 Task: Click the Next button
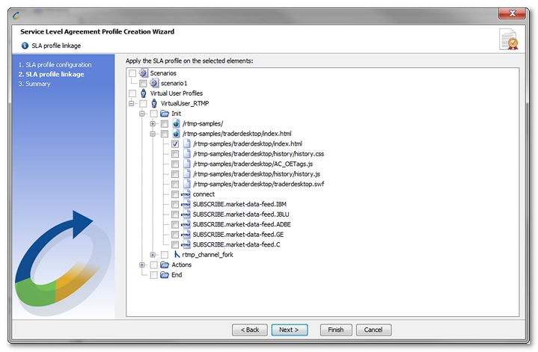coord(289,330)
